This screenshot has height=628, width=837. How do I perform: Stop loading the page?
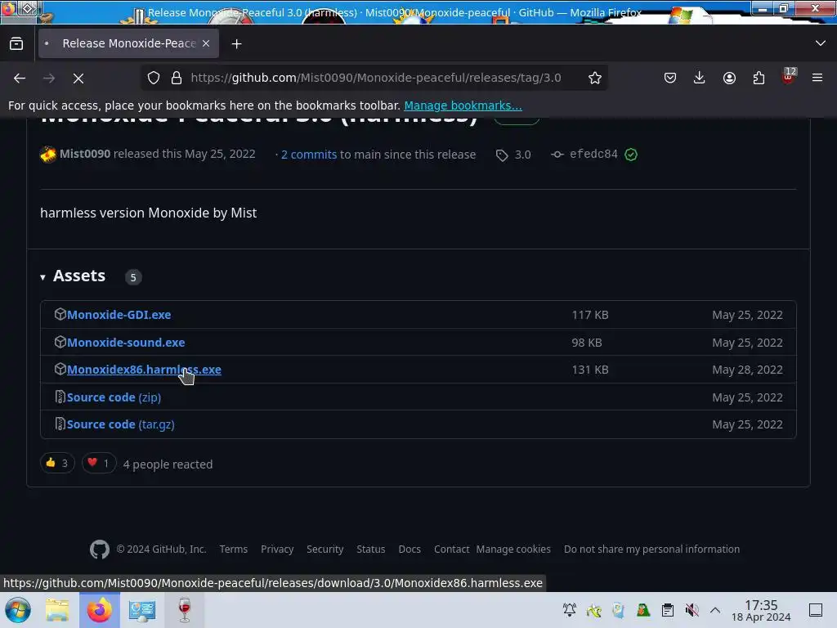click(x=78, y=78)
